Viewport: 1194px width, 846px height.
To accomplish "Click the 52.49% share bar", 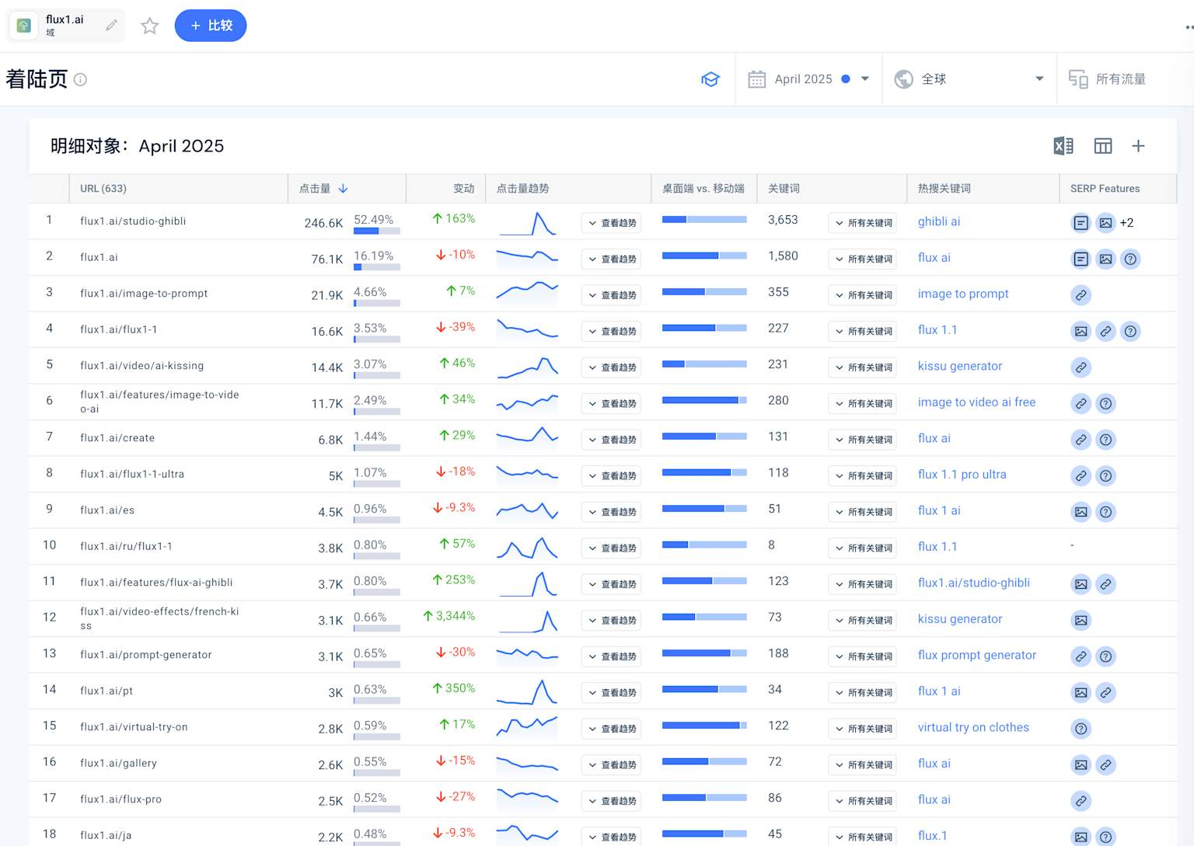I will tap(377, 231).
